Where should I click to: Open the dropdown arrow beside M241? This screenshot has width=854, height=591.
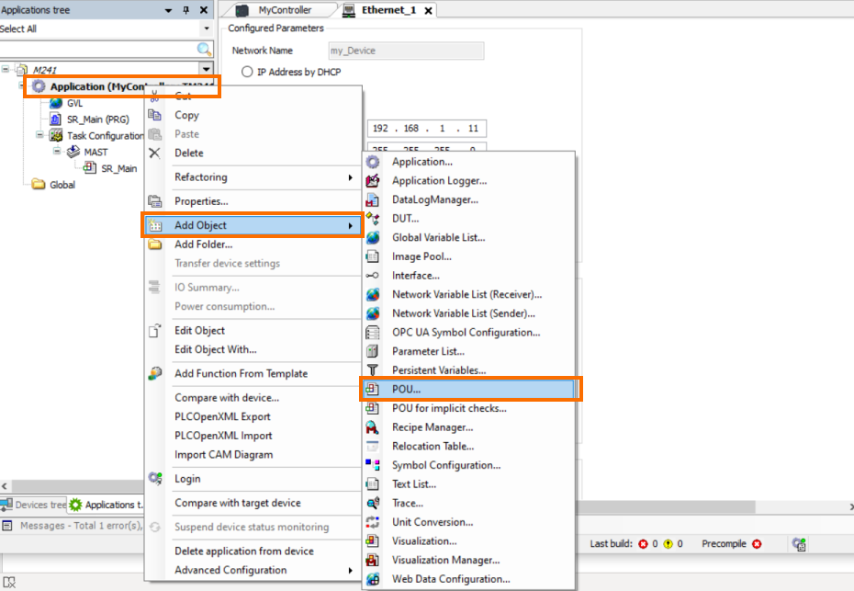click(206, 69)
